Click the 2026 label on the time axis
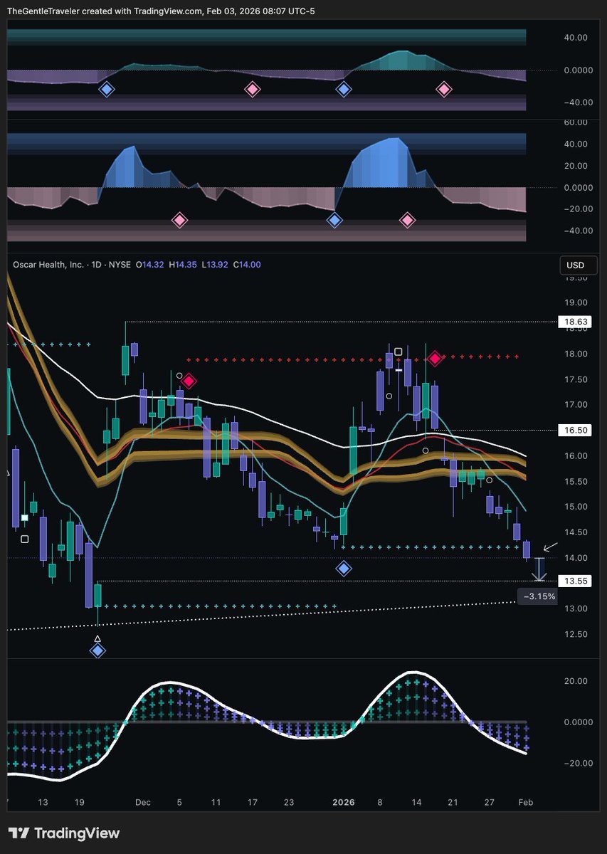Image resolution: width=607 pixels, height=854 pixels. tap(343, 802)
